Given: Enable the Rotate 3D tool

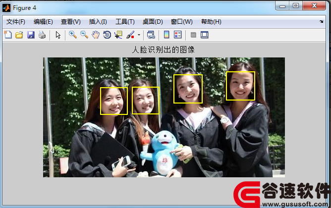Looking at the screenshot, I should 107,35.
